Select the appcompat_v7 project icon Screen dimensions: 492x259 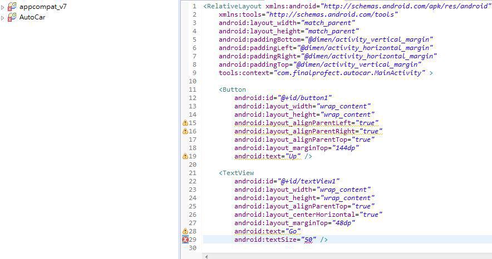[x=12, y=7]
